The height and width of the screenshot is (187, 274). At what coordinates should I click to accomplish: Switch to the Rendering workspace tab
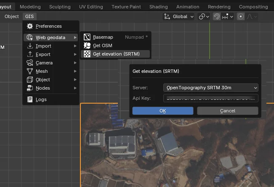point(219,7)
